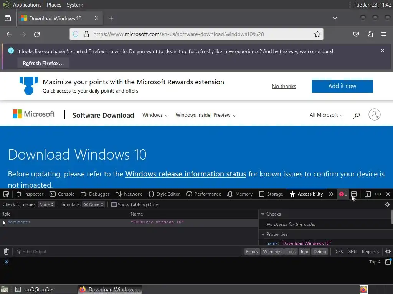393x294 pixels.
Task: Switch to the Console tab
Action: click(x=62, y=194)
